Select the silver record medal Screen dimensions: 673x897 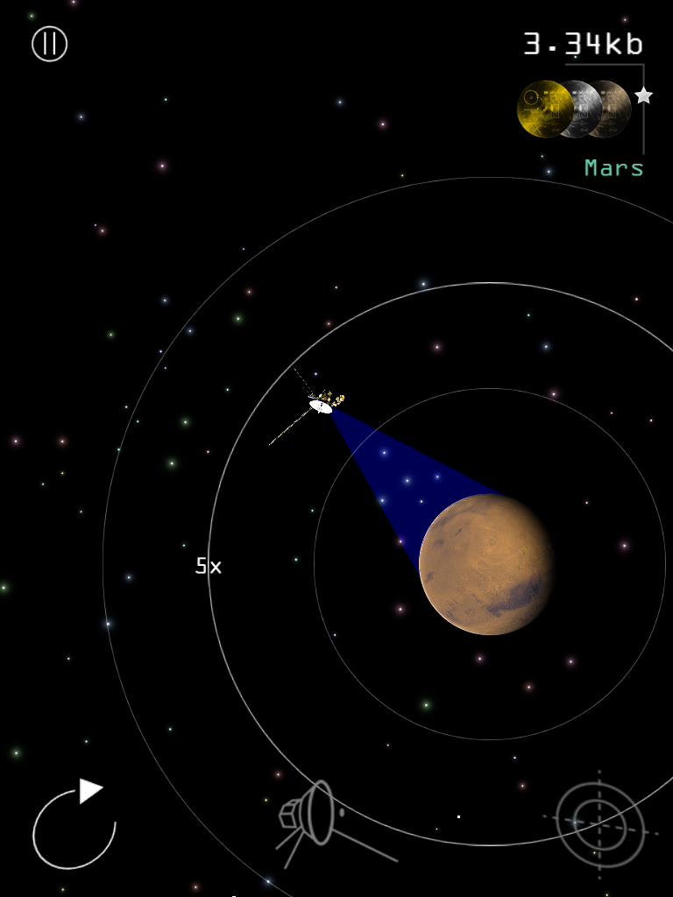(x=584, y=109)
